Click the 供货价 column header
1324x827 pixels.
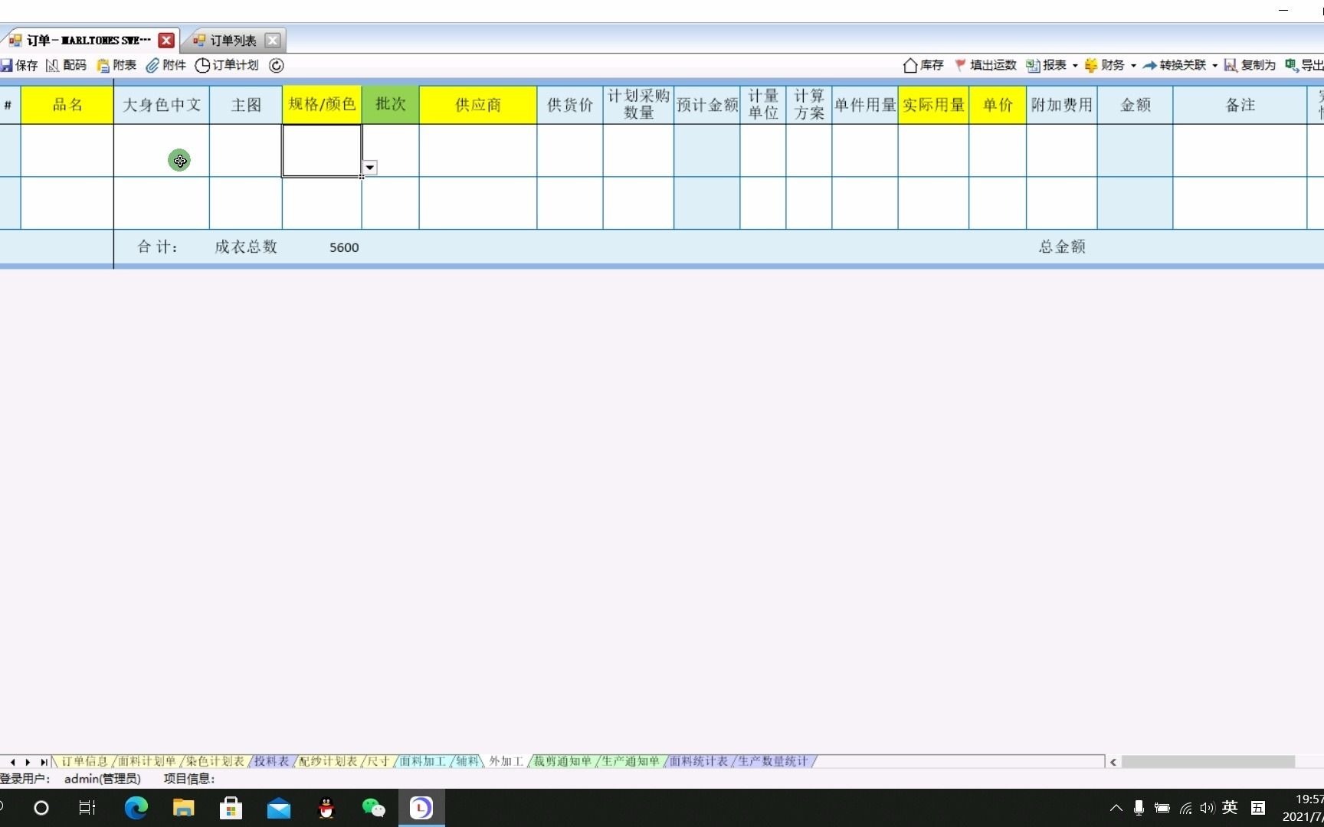(570, 105)
